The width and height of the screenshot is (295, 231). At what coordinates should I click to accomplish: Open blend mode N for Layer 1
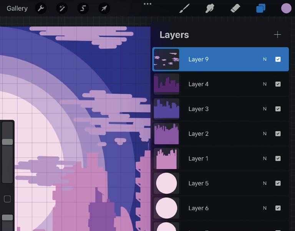click(265, 158)
